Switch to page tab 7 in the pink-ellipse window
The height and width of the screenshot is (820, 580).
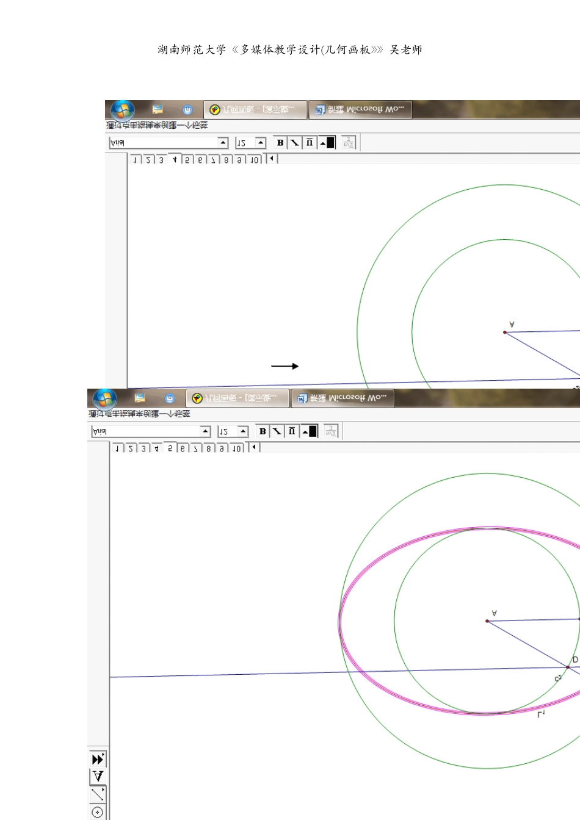[195, 448]
